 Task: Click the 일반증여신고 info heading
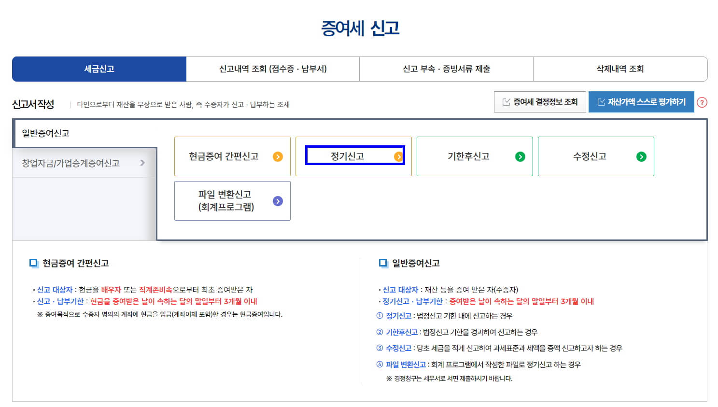[416, 263]
